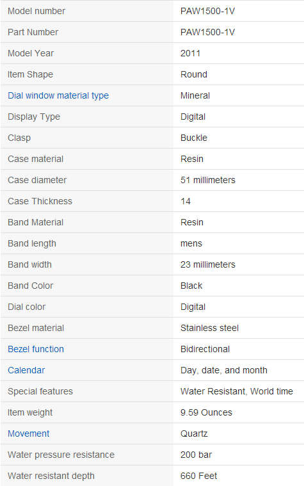Click the Case diameter 51 millimeters value

click(x=208, y=180)
